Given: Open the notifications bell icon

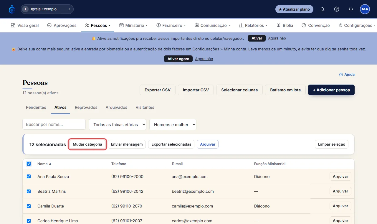Looking at the screenshot, I should coord(351,9).
